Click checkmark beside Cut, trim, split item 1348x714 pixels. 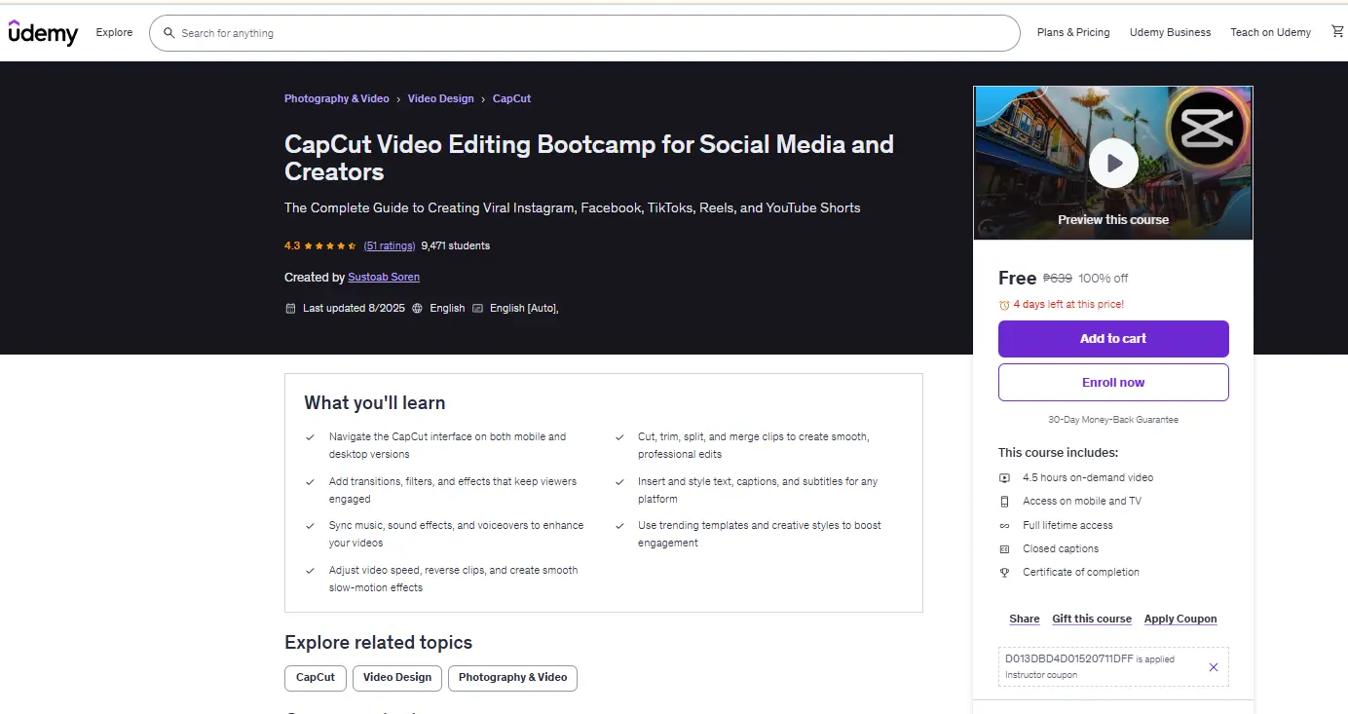pos(619,437)
